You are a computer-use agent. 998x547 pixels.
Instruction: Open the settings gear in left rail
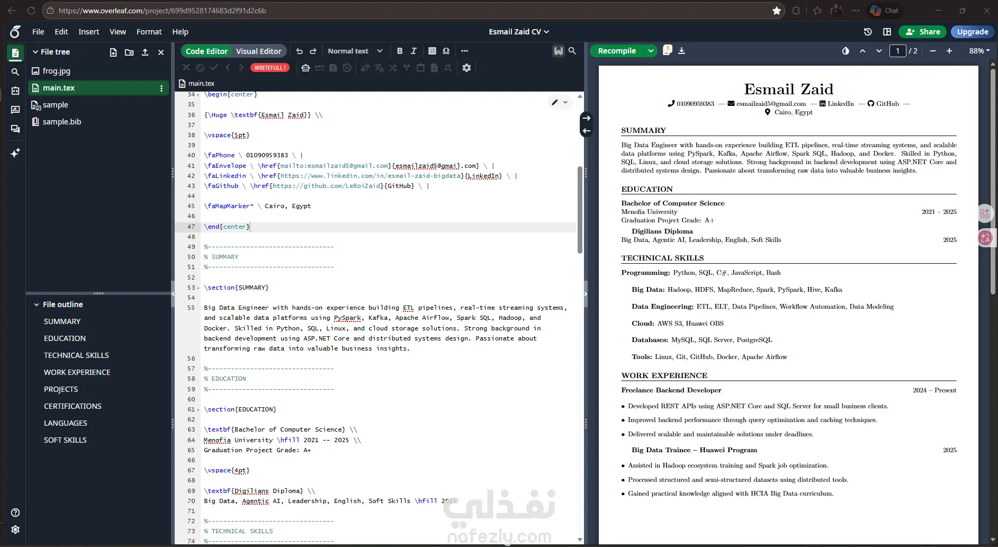tap(15, 530)
